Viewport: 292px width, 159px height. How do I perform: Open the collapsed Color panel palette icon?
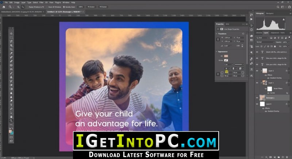point(251,36)
